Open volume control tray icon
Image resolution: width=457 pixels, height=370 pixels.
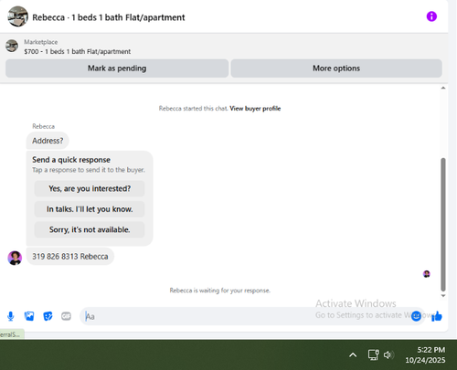(388, 354)
